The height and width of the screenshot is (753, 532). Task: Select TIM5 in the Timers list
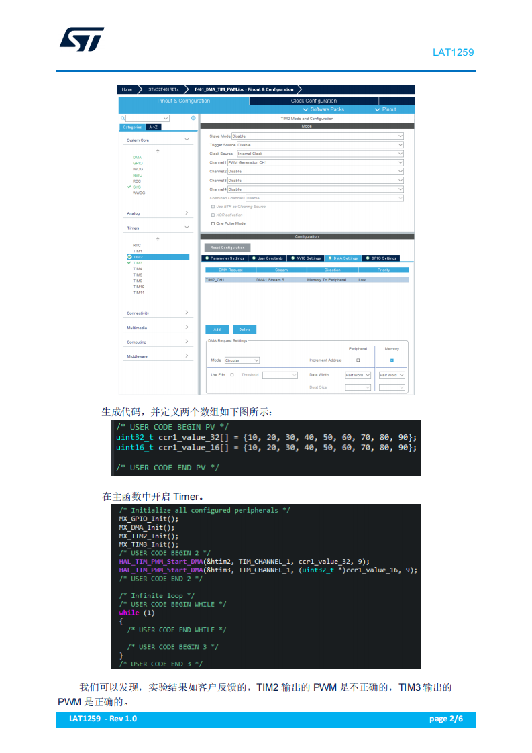click(x=138, y=274)
